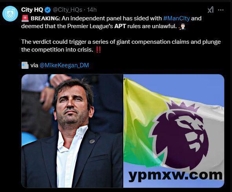
Task: Click the bold 'BREAKING:' text
Action: [x=46, y=18]
